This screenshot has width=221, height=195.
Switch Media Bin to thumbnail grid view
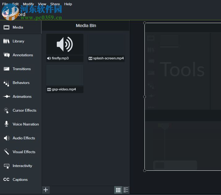[118, 190]
